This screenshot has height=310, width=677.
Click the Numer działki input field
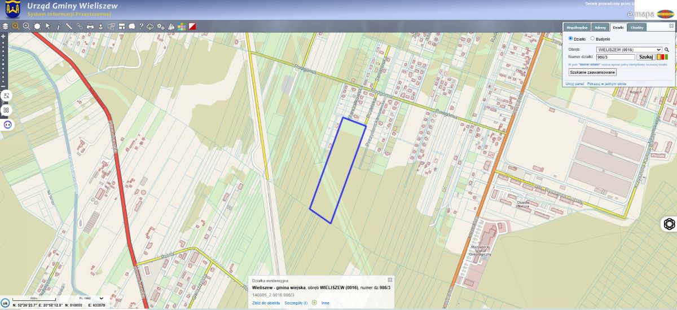(616, 57)
